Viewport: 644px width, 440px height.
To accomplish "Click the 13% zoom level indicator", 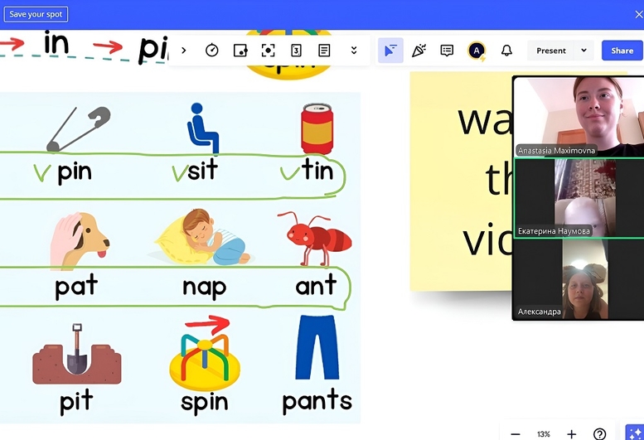I will click(543, 434).
